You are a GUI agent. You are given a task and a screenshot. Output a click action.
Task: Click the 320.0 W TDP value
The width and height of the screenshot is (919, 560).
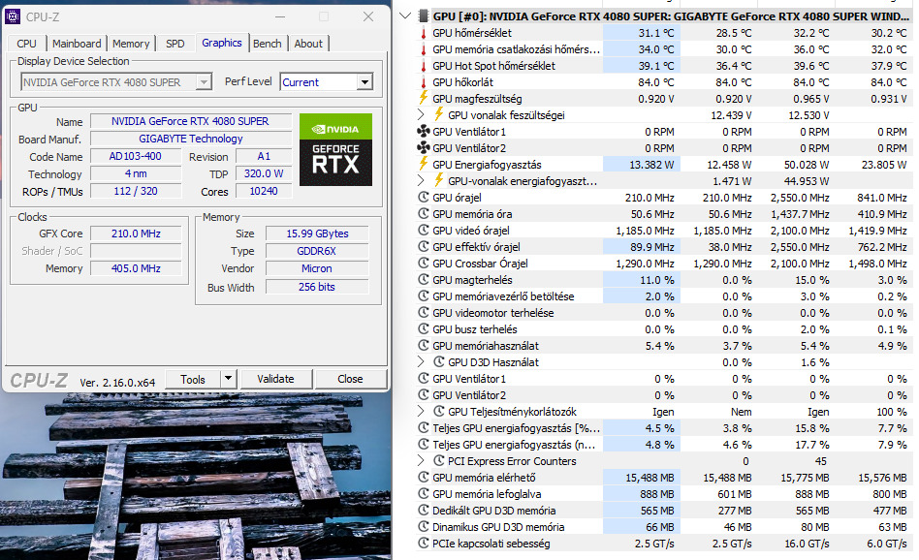coord(264,173)
